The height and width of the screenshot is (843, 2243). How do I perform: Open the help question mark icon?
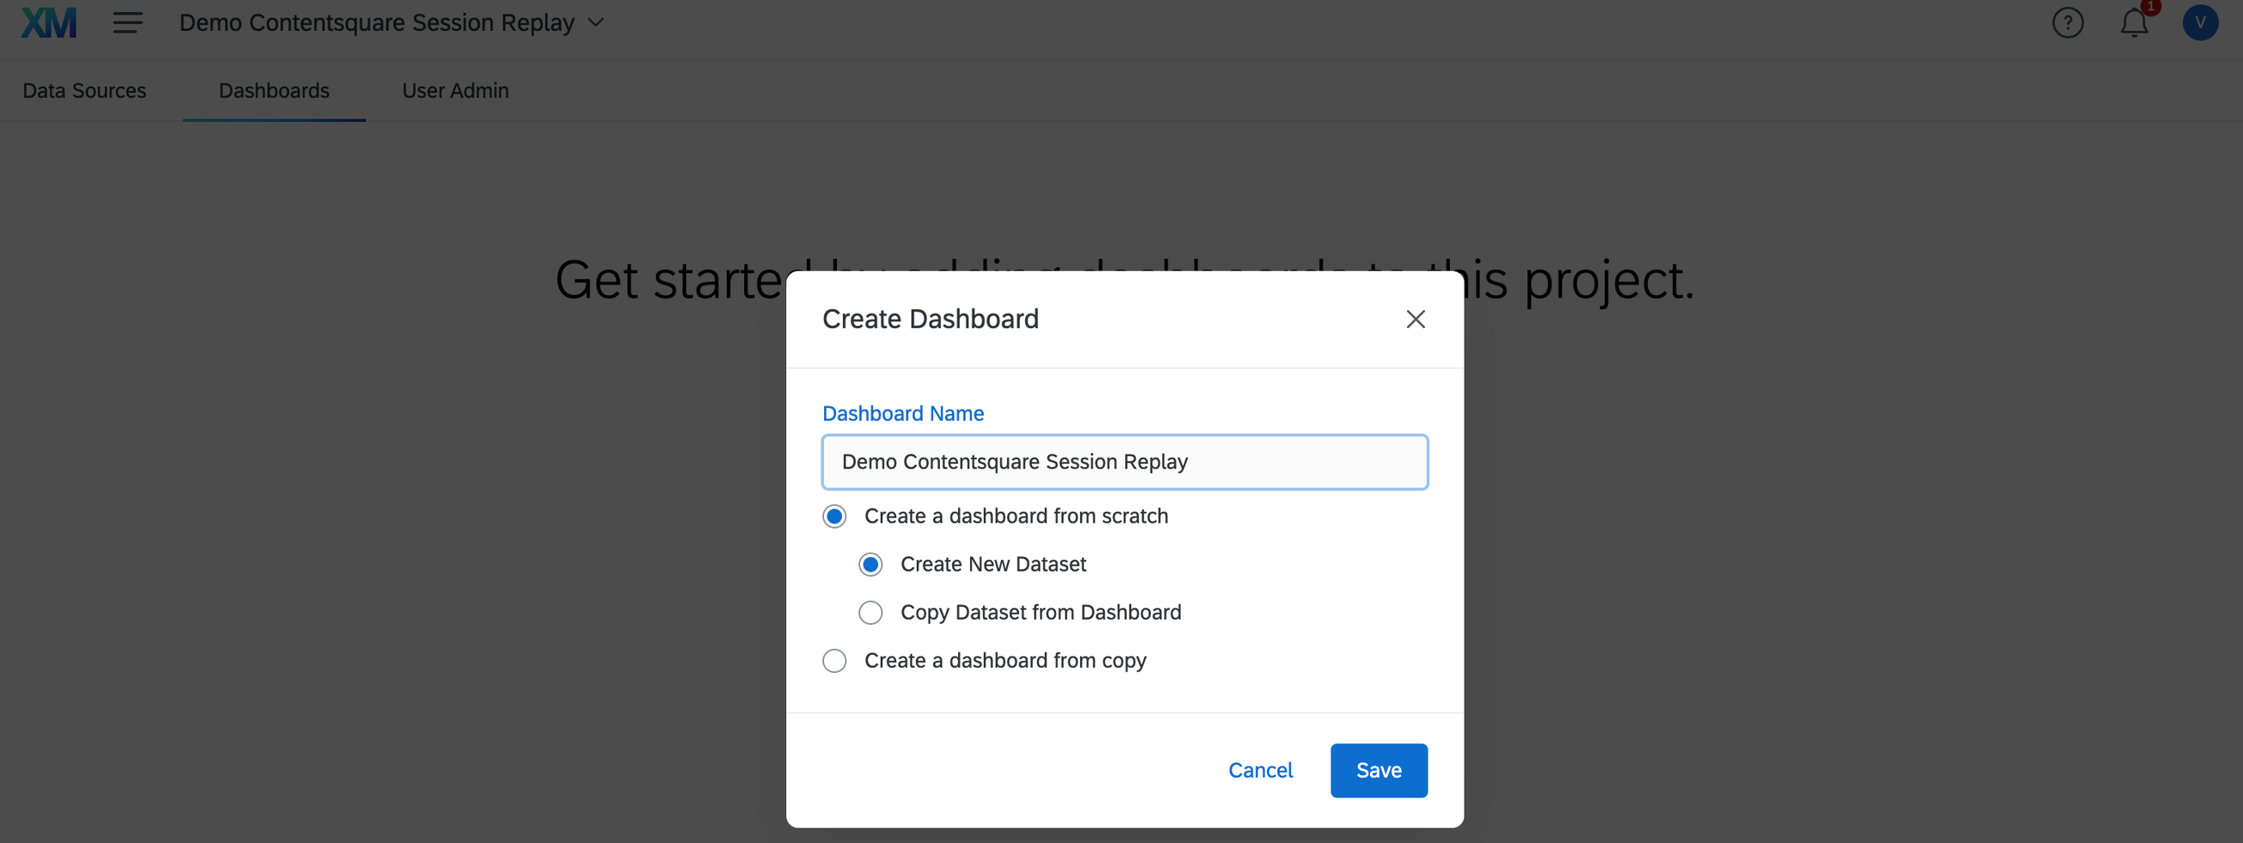click(2067, 22)
